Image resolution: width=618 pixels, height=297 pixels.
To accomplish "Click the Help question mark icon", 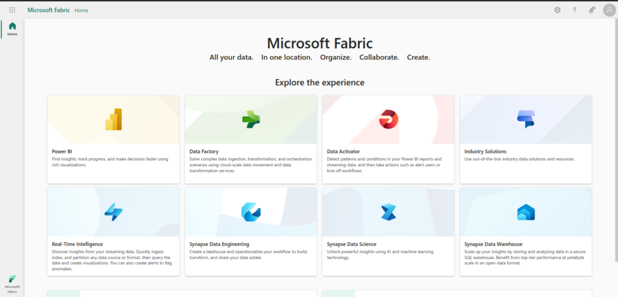I will tap(575, 10).
